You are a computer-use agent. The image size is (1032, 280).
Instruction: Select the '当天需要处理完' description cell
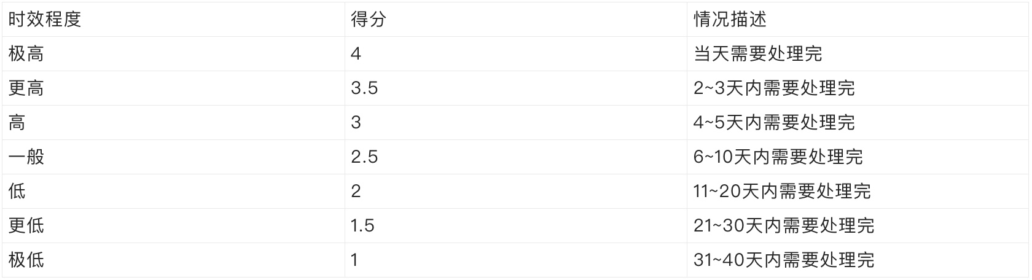click(x=757, y=54)
